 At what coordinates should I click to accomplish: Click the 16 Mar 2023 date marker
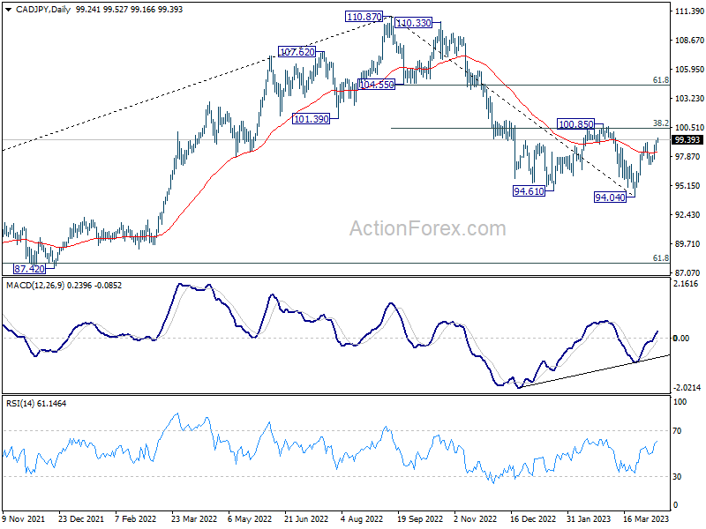click(x=644, y=520)
